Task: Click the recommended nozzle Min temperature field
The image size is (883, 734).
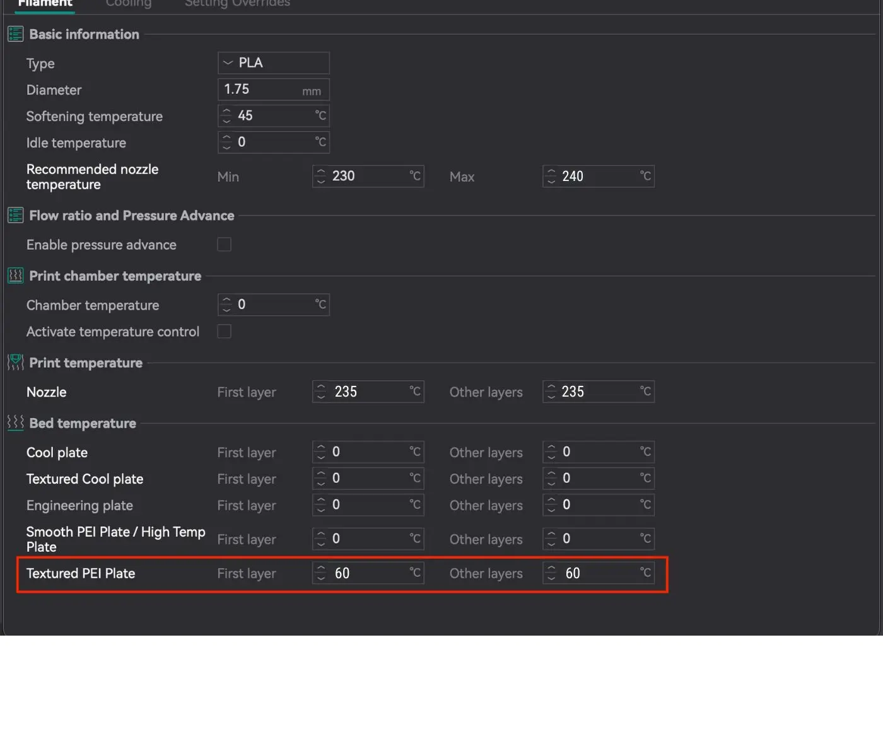Action: (368, 177)
